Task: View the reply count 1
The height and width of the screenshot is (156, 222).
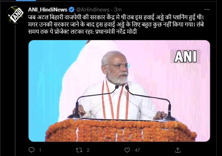Action: click(x=40, y=150)
